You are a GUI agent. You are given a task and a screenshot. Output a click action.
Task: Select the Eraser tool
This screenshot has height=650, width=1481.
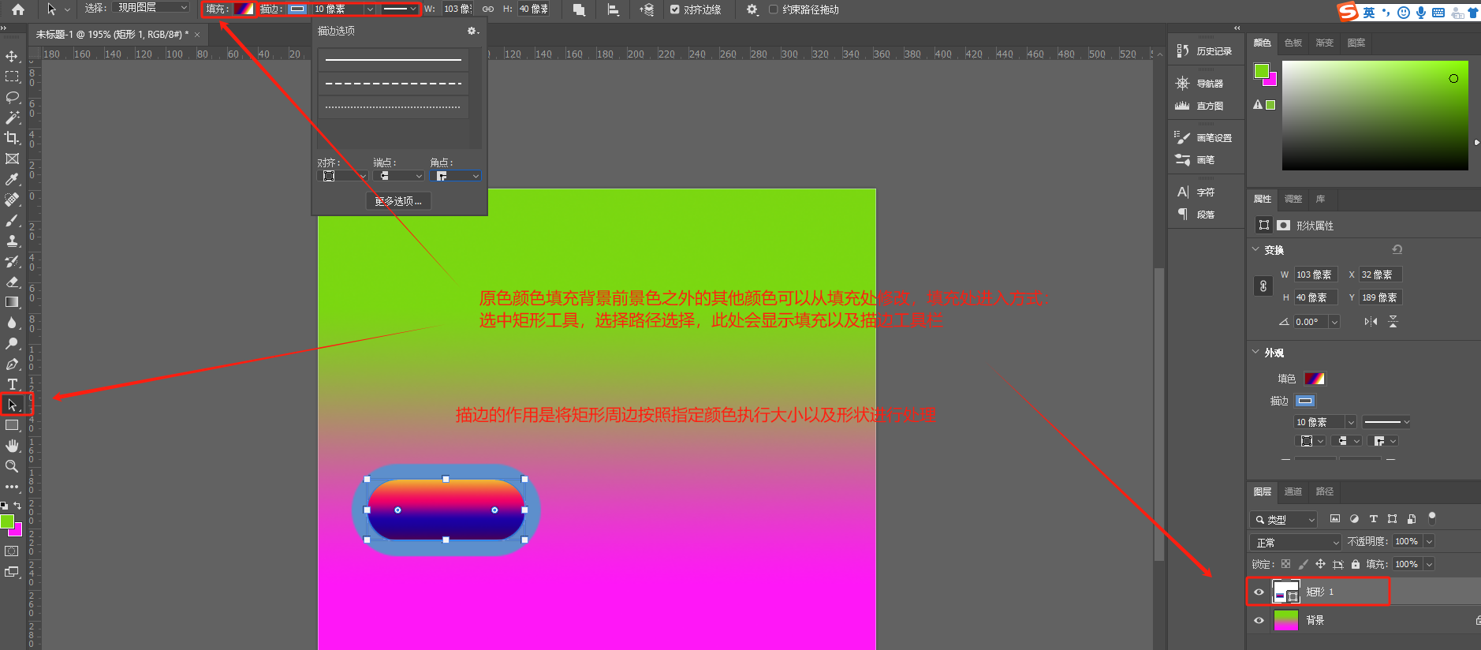12,282
